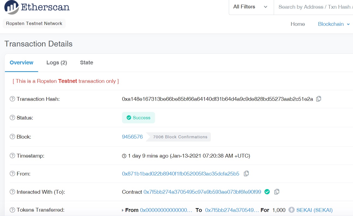Switch to the Overview tab

point(22,62)
